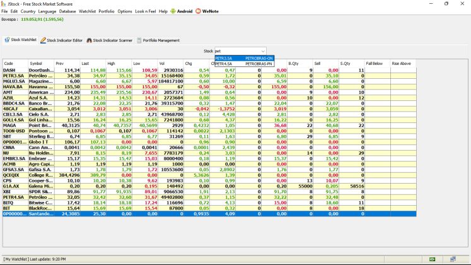The width and height of the screenshot is (471, 265).
Task: Sort by the Code column header
Action: (x=15, y=63)
